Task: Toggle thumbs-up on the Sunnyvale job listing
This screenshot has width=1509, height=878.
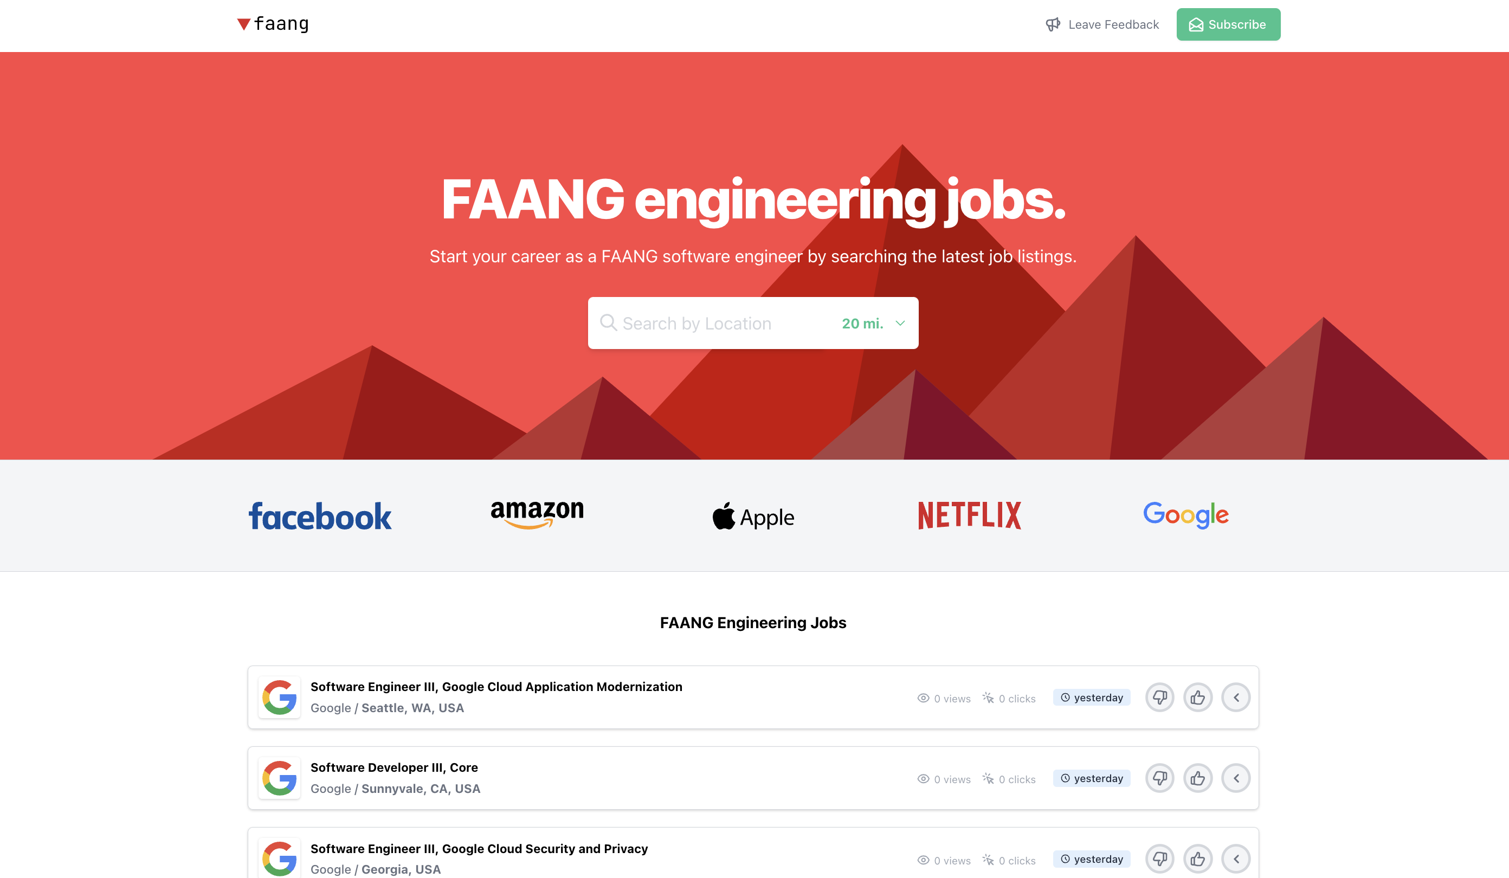Action: point(1198,778)
